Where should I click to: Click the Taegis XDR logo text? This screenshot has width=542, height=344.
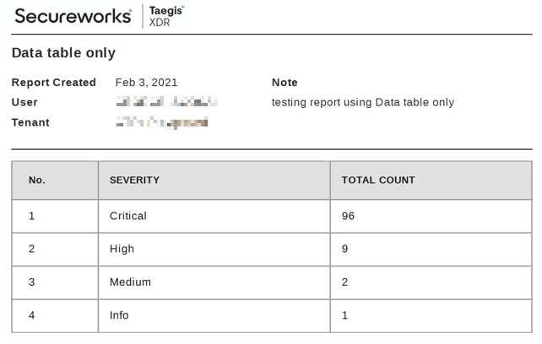[x=166, y=16]
